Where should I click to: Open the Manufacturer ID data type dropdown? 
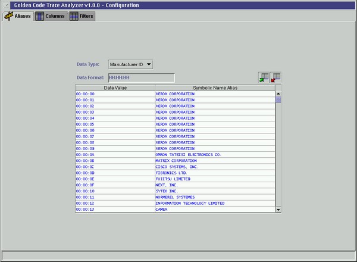pos(130,64)
